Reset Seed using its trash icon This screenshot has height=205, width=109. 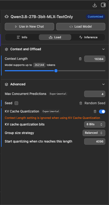pos(81,103)
